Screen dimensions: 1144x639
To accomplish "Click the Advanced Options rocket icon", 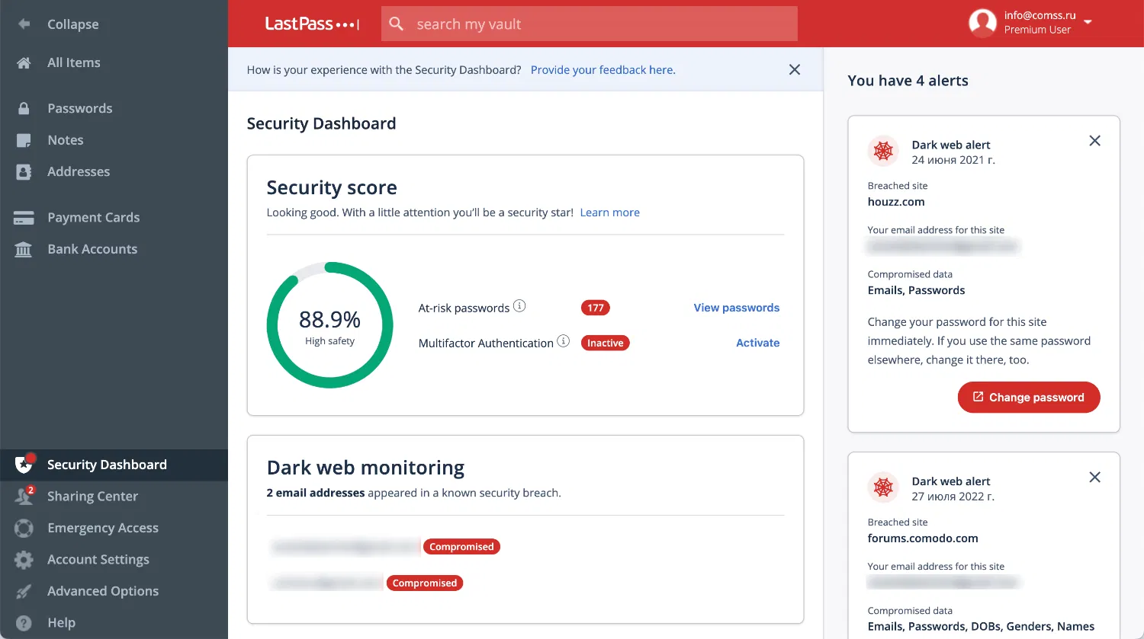I will pos(24,591).
